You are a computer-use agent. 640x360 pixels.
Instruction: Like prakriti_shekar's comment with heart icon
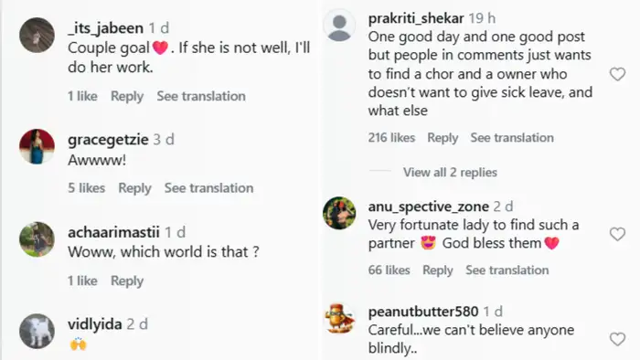pyautogui.click(x=617, y=74)
